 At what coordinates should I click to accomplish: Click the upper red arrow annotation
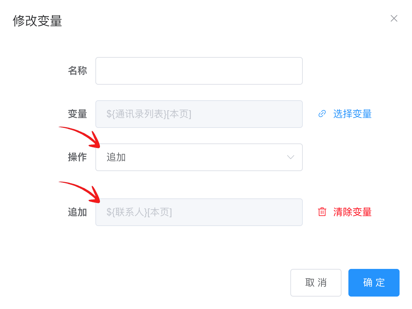(x=80, y=137)
